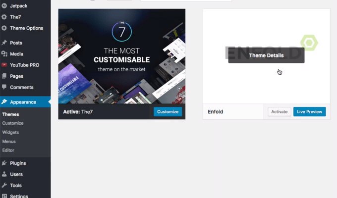Open YouTube PRO menu
The image size is (337, 198).
(25, 65)
